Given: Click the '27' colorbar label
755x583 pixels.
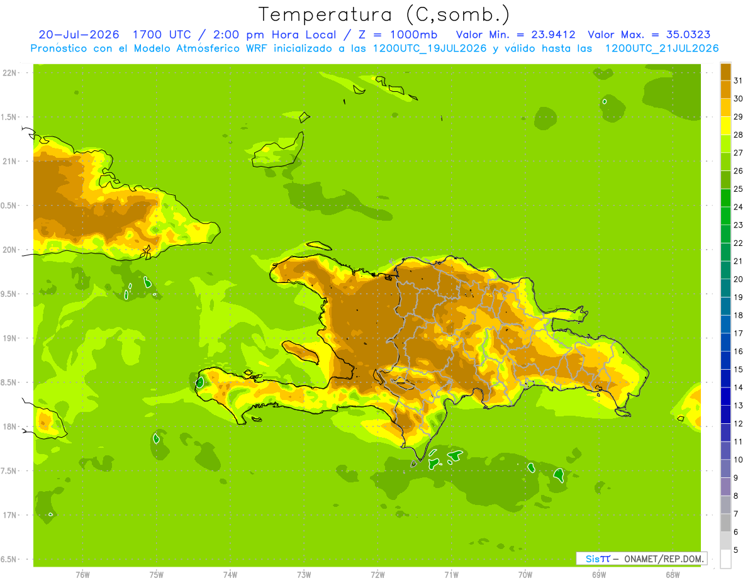Looking at the screenshot, I should pos(738,153).
